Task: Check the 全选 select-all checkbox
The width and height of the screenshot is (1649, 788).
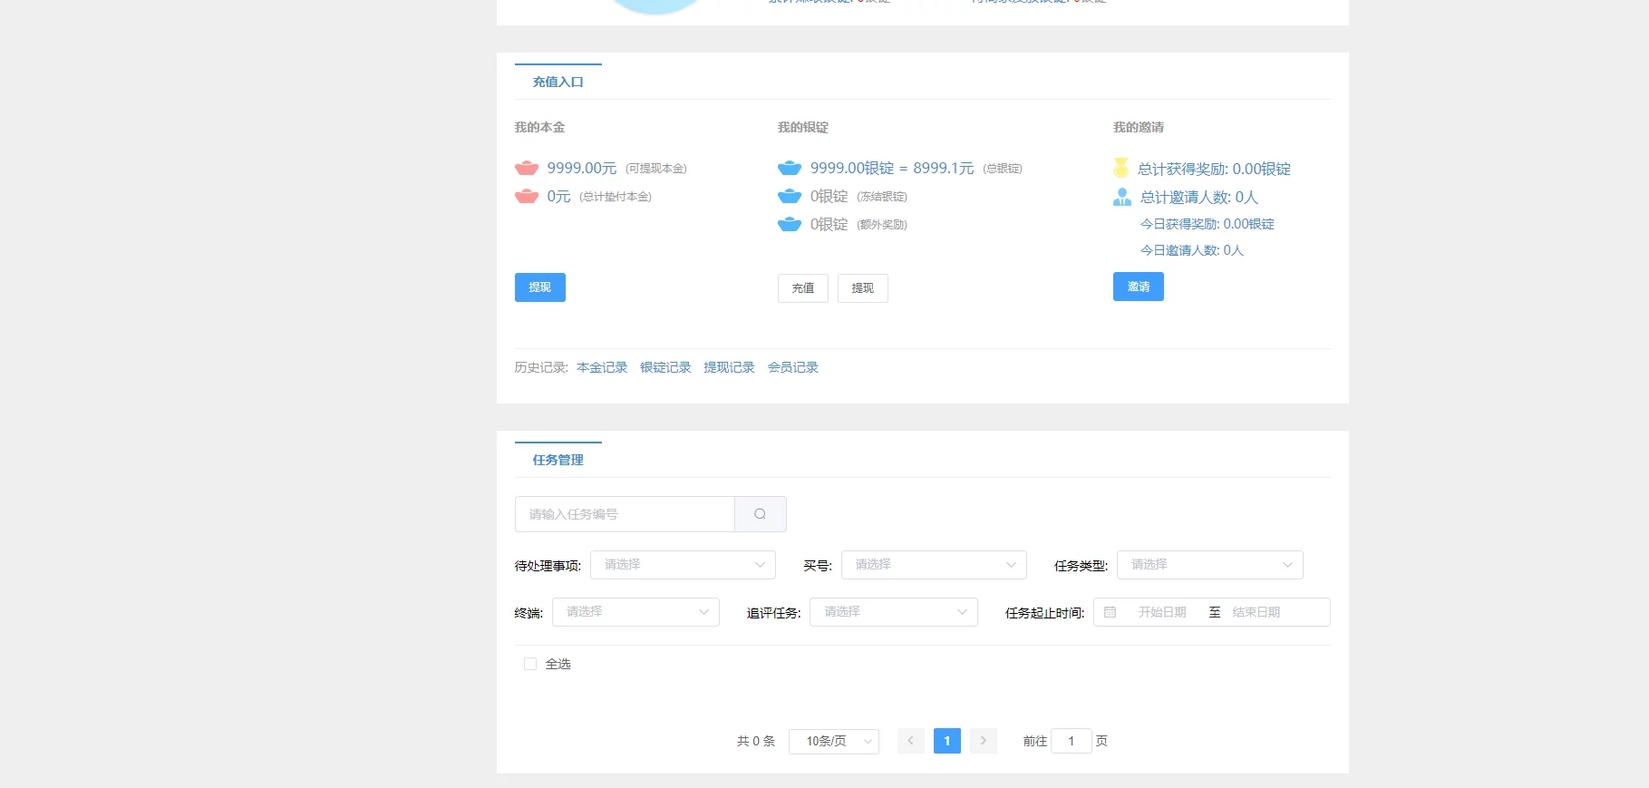Action: [530, 664]
